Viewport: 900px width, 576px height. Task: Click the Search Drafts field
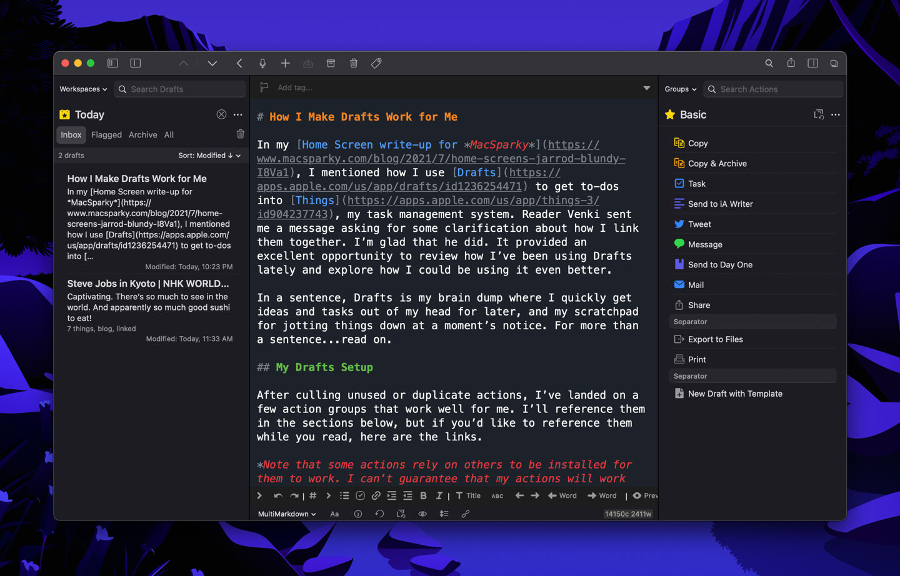click(x=180, y=89)
